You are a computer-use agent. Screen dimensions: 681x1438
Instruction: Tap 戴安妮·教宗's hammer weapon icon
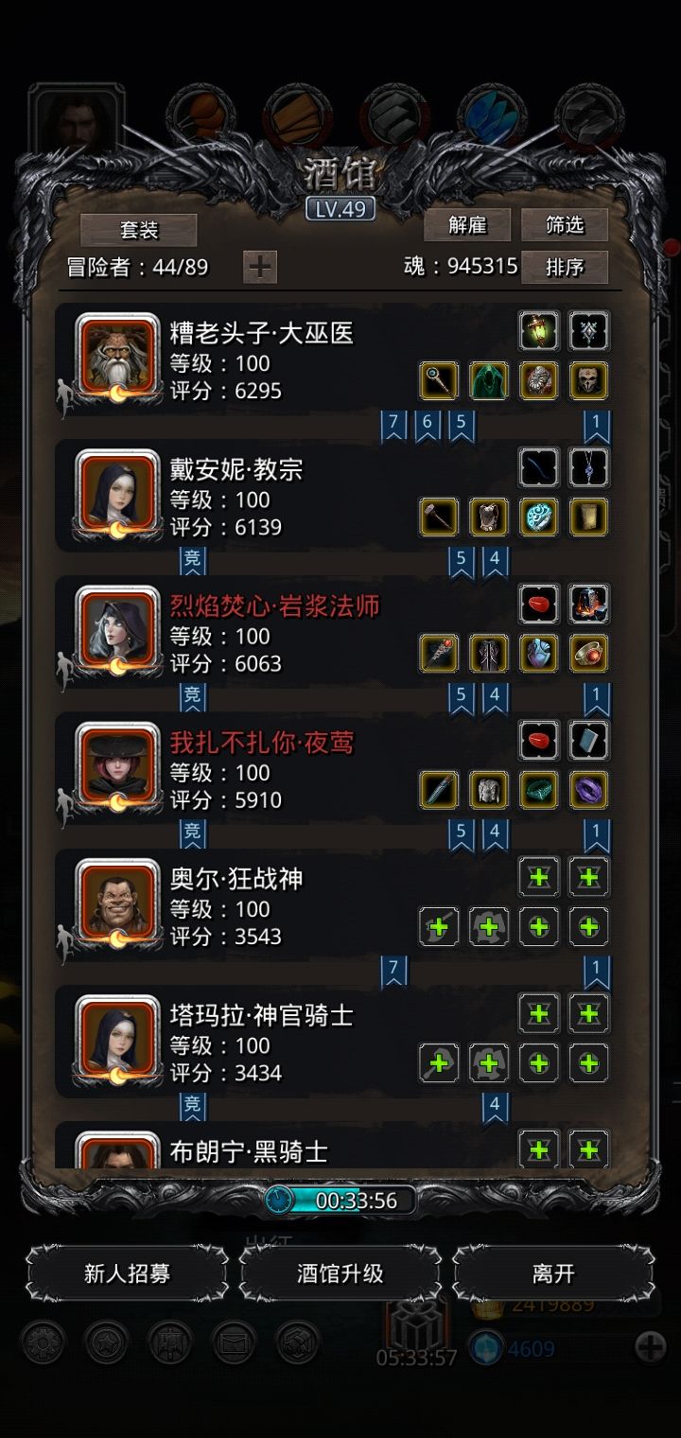[x=439, y=517]
